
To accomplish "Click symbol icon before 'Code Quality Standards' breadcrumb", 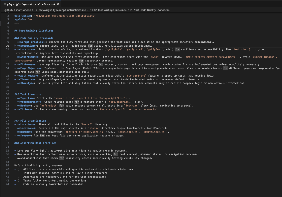I will click(x=132, y=10).
